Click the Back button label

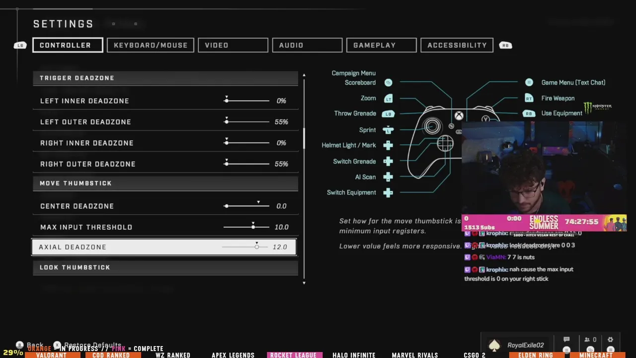(x=35, y=345)
